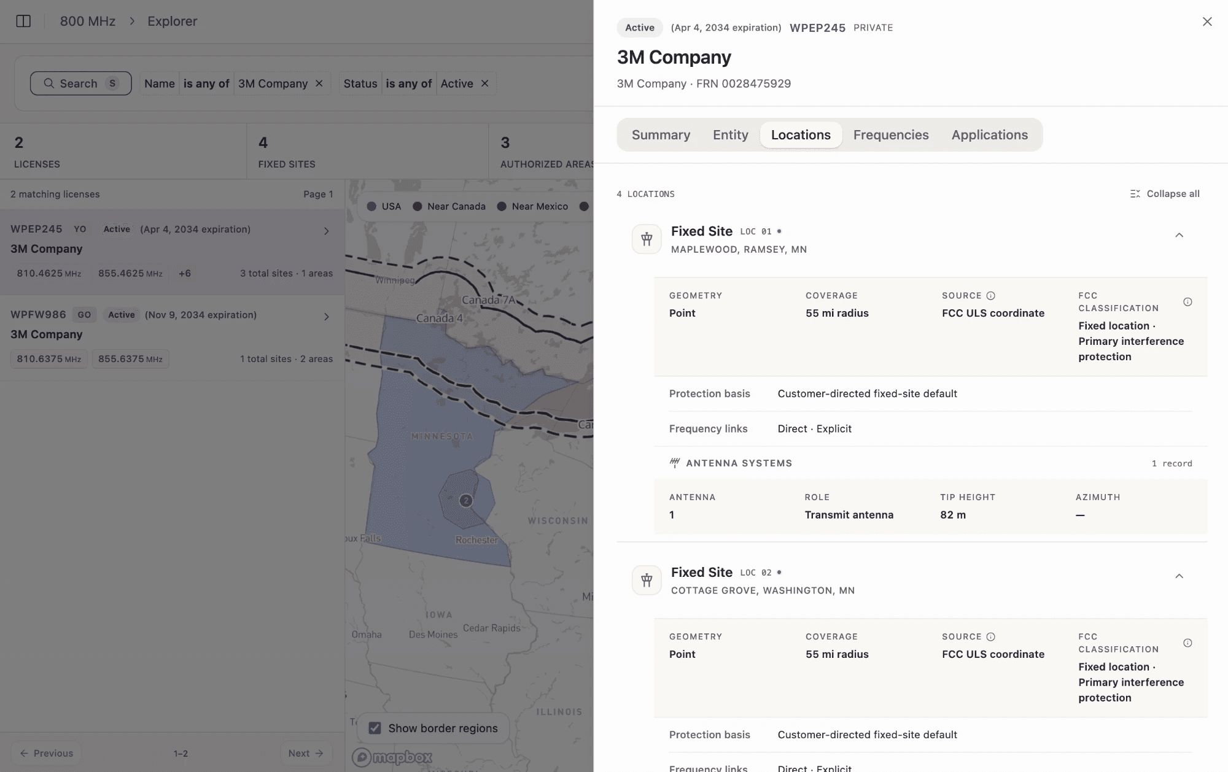1228x772 pixels.
Task: Click the 810.6375 MHz frequency chip
Action: (49, 359)
